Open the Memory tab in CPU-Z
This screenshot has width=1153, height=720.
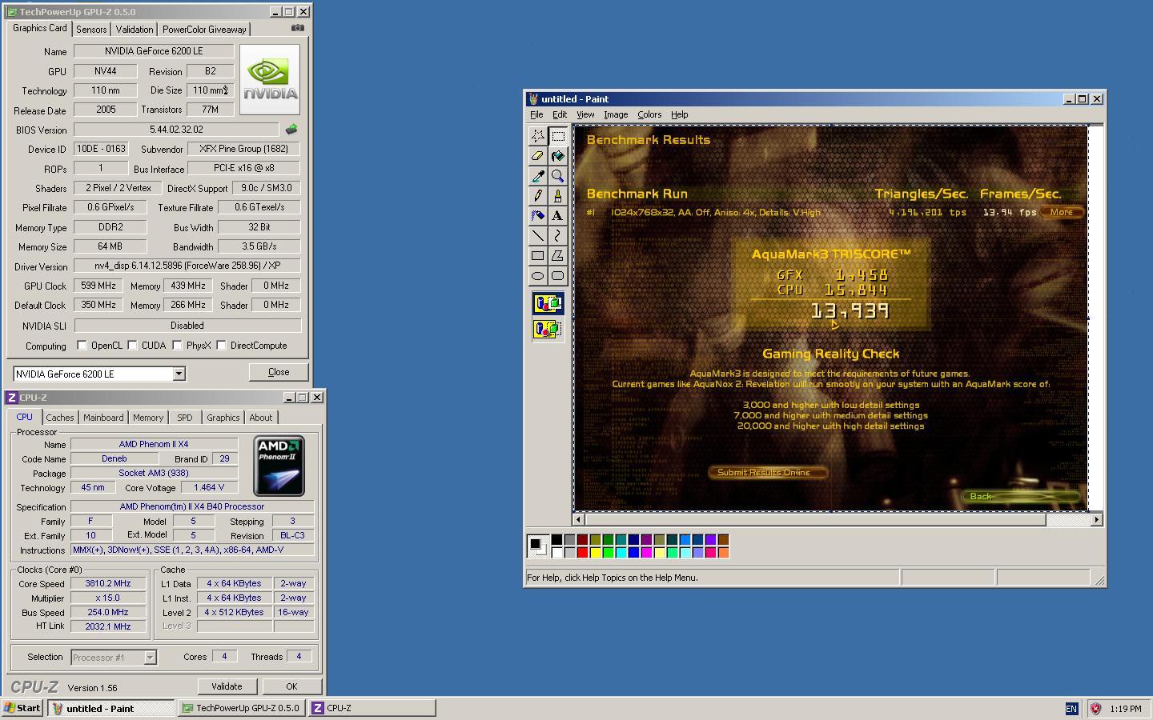tap(148, 418)
